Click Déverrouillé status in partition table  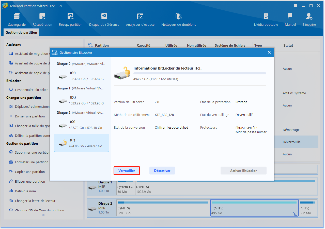click(x=292, y=142)
